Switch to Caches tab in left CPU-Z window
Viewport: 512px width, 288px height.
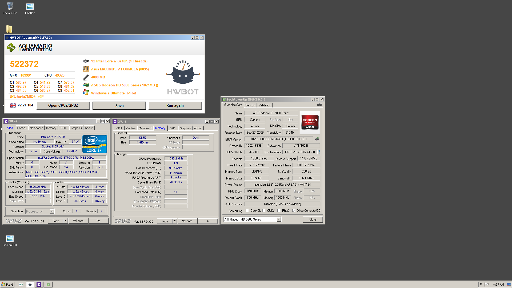22,128
